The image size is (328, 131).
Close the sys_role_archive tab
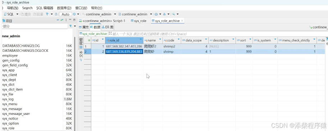[x=182, y=21]
